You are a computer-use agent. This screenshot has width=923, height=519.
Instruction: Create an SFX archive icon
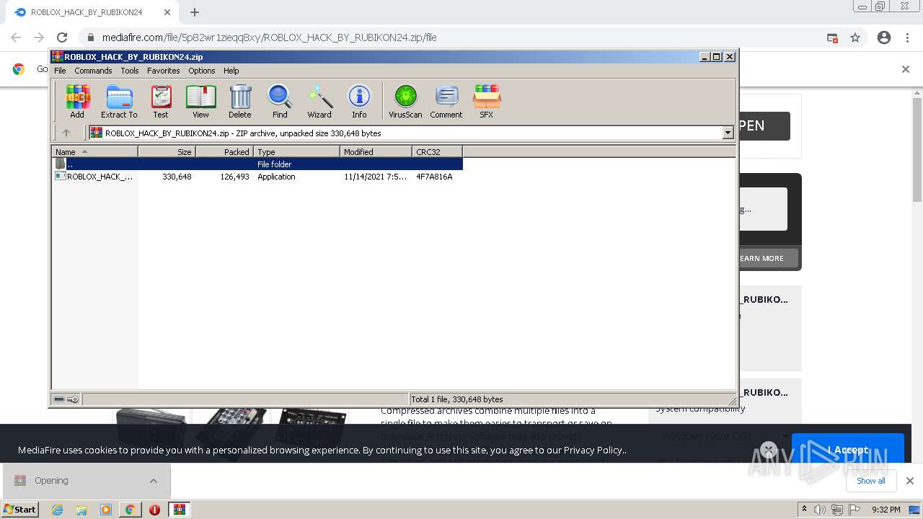point(487,101)
